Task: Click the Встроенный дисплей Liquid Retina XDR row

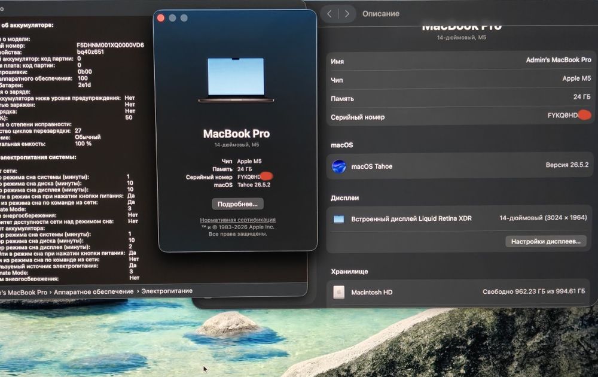Action: pyautogui.click(x=460, y=218)
